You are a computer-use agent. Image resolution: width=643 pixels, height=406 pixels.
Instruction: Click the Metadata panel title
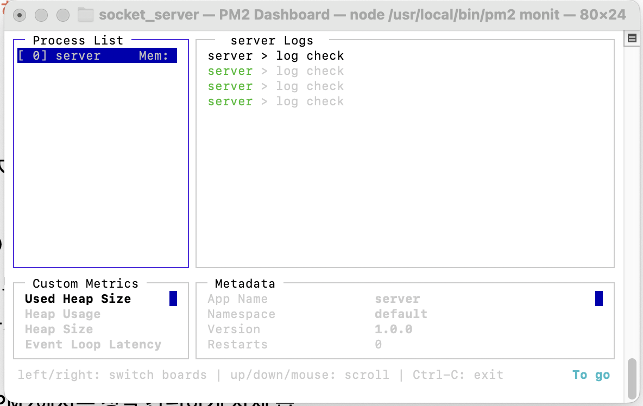pos(245,283)
